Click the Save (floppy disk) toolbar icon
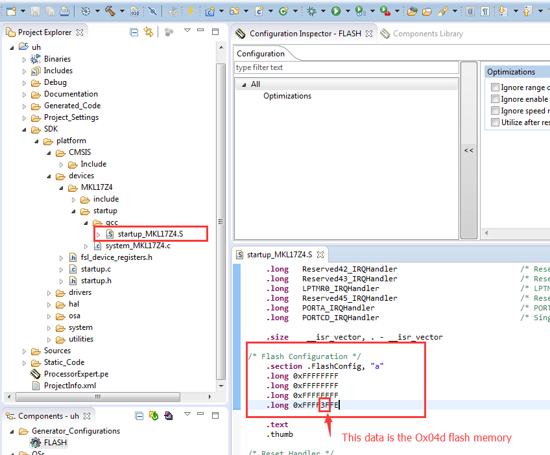Viewport: 550px width, 455px height. pyautogui.click(x=35, y=11)
